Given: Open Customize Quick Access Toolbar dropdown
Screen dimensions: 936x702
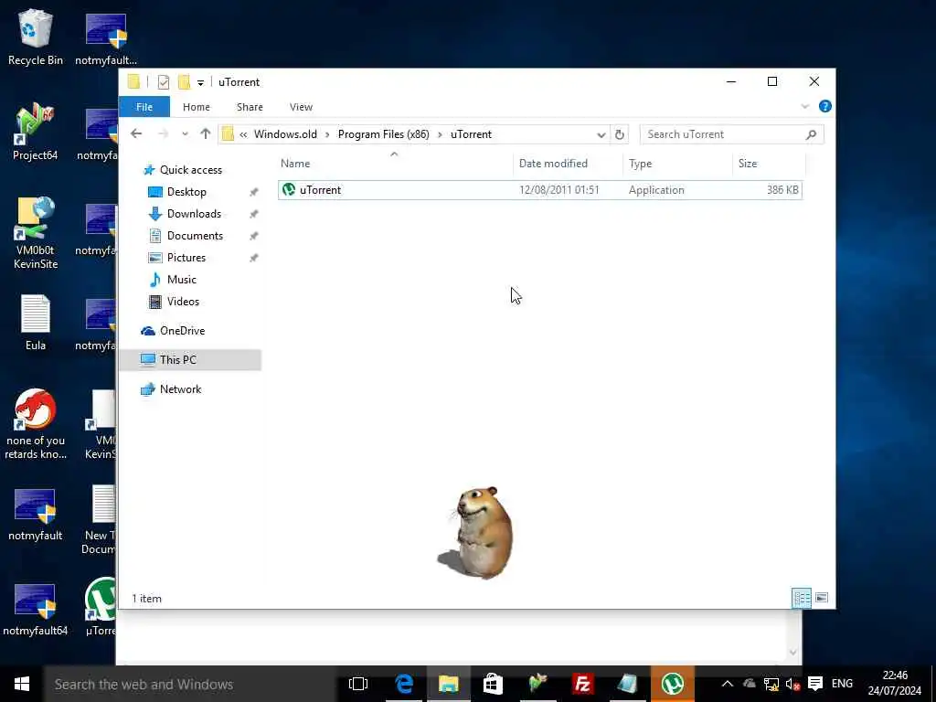Looking at the screenshot, I should pos(200,82).
